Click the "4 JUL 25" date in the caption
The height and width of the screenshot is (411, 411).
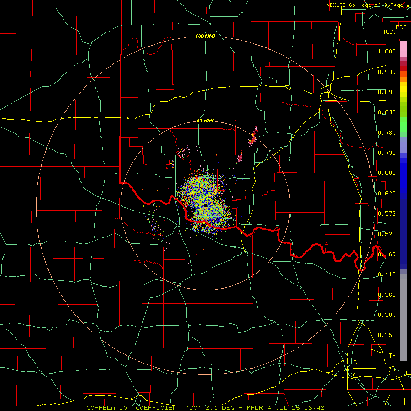point(285,408)
